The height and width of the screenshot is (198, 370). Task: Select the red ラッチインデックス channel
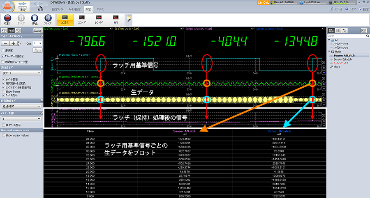(341, 63)
